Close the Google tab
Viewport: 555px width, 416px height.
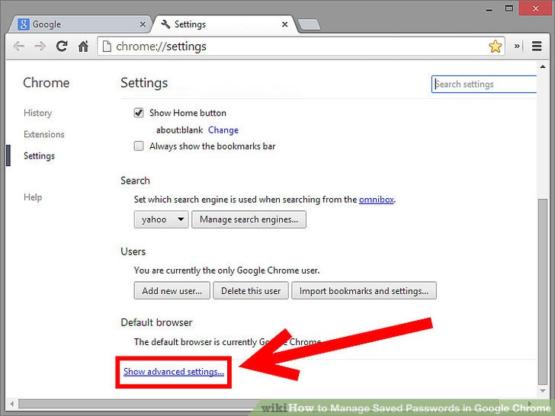click(143, 24)
